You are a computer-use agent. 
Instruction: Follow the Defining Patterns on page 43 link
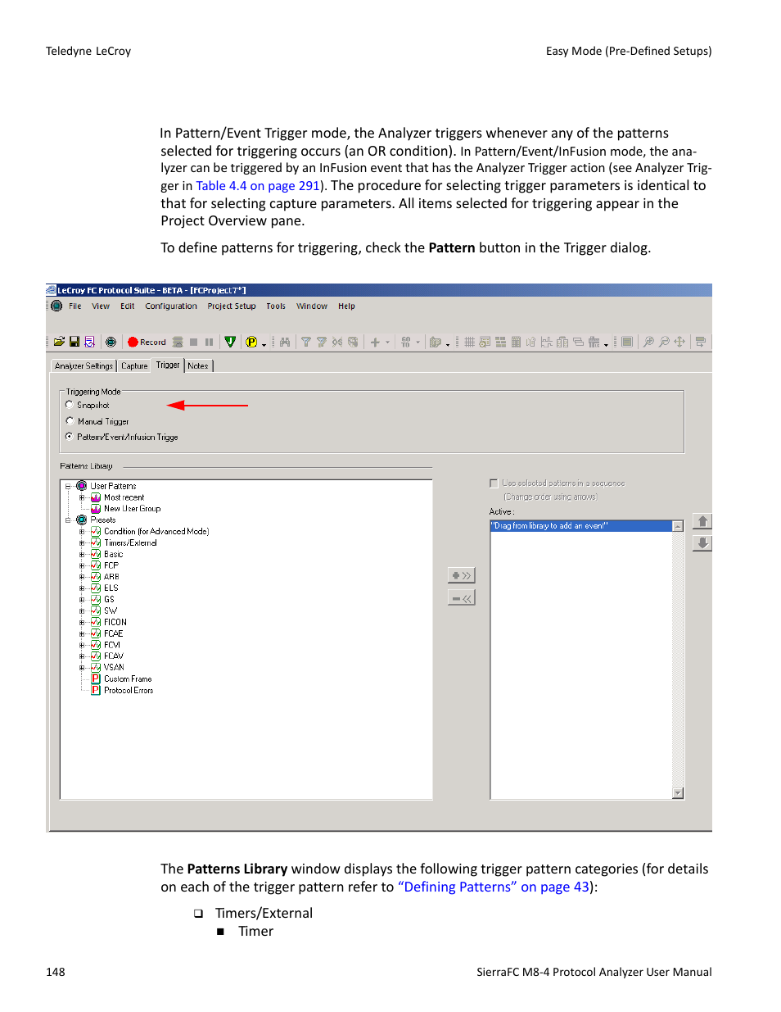(494, 887)
